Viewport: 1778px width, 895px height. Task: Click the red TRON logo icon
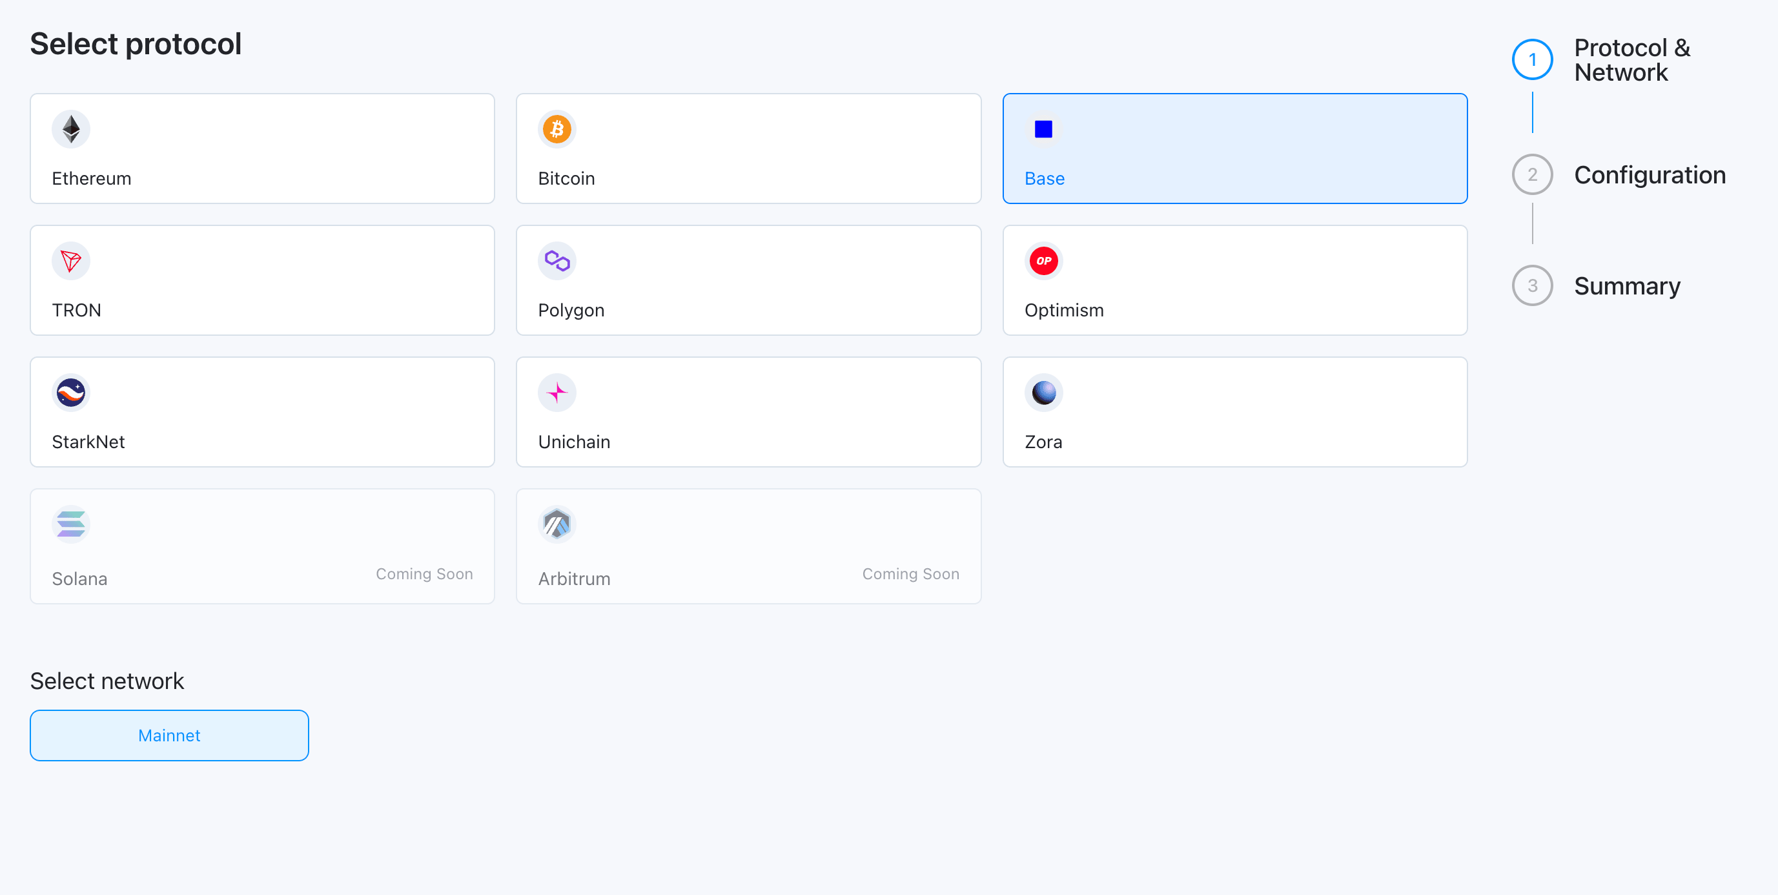point(71,261)
